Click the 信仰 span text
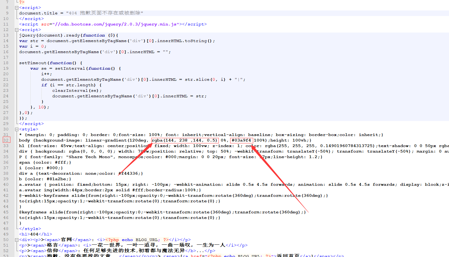This screenshot has height=257, width=449. click(x=52, y=251)
